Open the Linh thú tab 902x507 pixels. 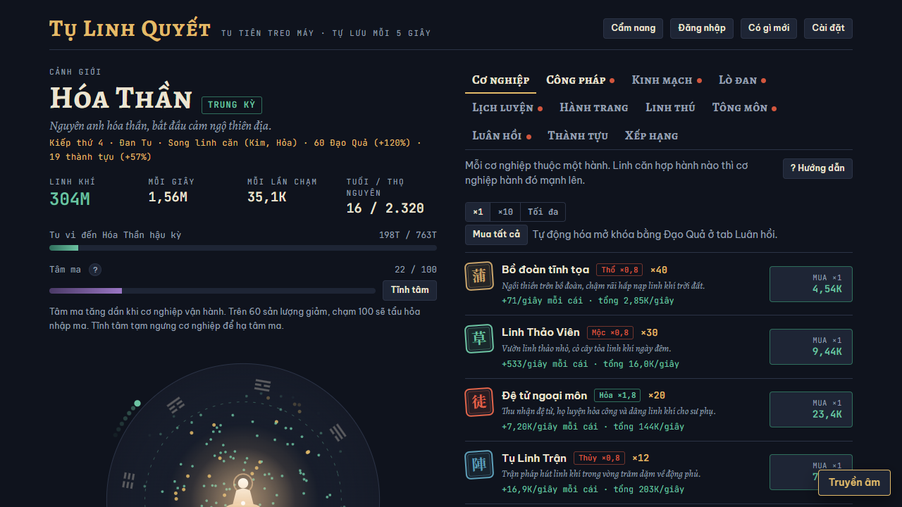[x=670, y=108]
